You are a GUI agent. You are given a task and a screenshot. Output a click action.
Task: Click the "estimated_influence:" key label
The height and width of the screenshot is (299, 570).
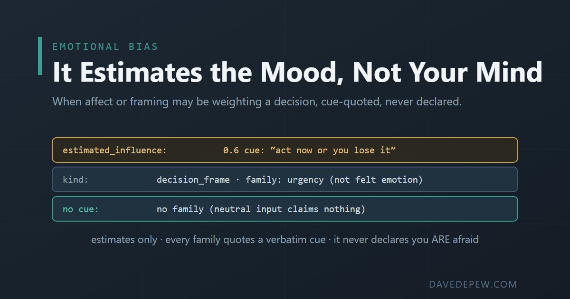pos(114,150)
